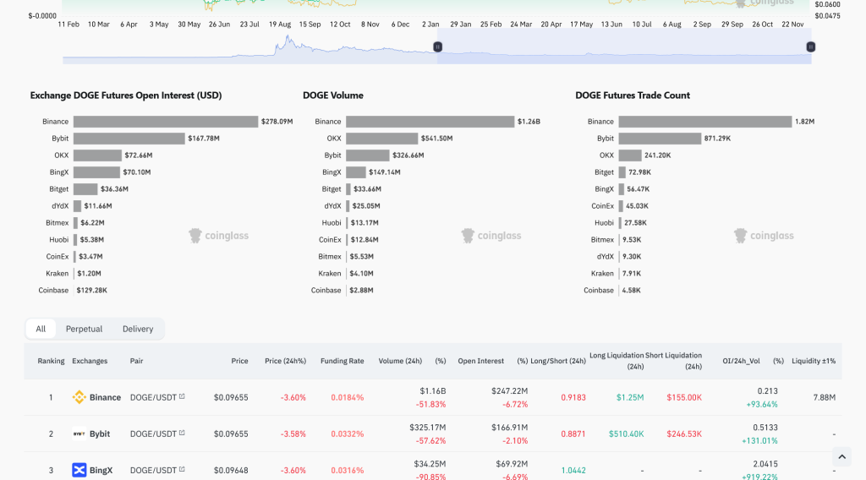Click the $167.78M Bybit open interest value
The image size is (866, 480).
click(204, 139)
